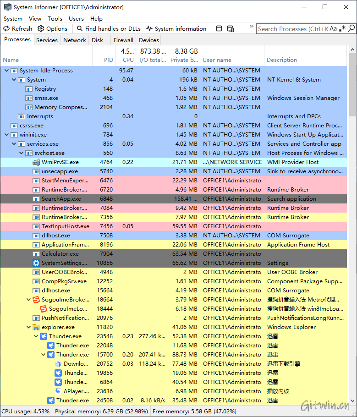
Task: Click the SearchApp.exe process icon
Action: coord(36,199)
